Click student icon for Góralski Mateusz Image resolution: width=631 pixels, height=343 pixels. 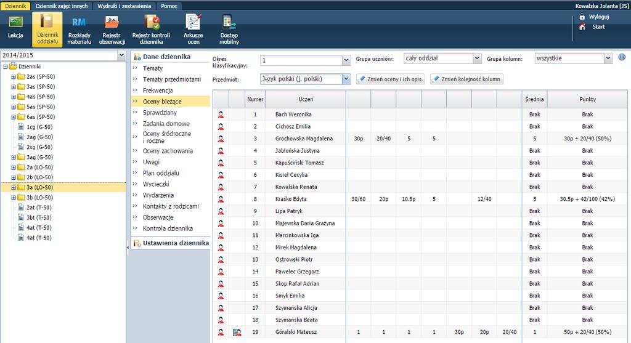click(221, 332)
